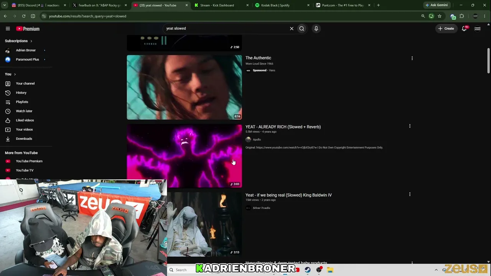
Task: Open The Authentic sponsored title
Action: [x=258, y=58]
